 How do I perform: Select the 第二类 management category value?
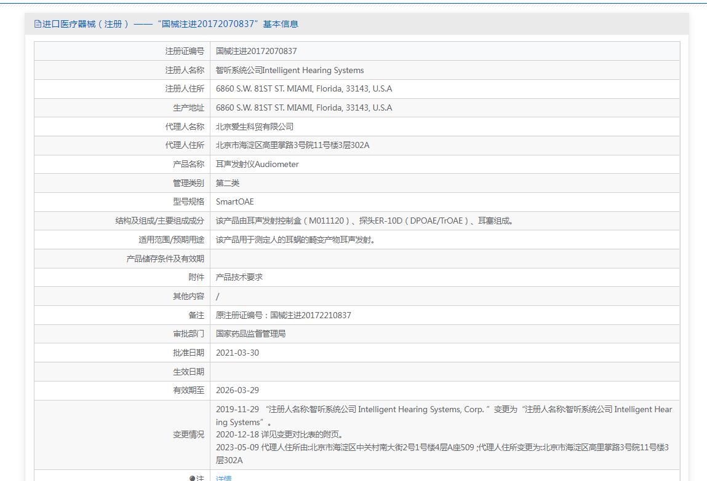pos(228,183)
